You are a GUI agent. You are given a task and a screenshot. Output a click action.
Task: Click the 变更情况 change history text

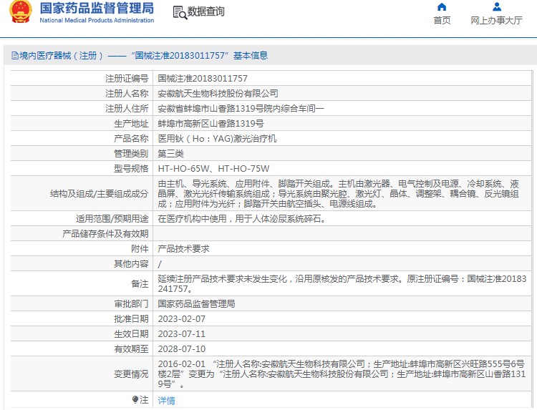[x=342, y=374]
